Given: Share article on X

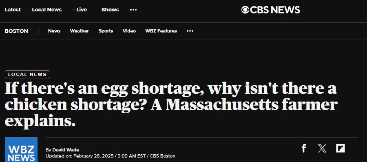Looking at the screenshot, I should pos(322,148).
